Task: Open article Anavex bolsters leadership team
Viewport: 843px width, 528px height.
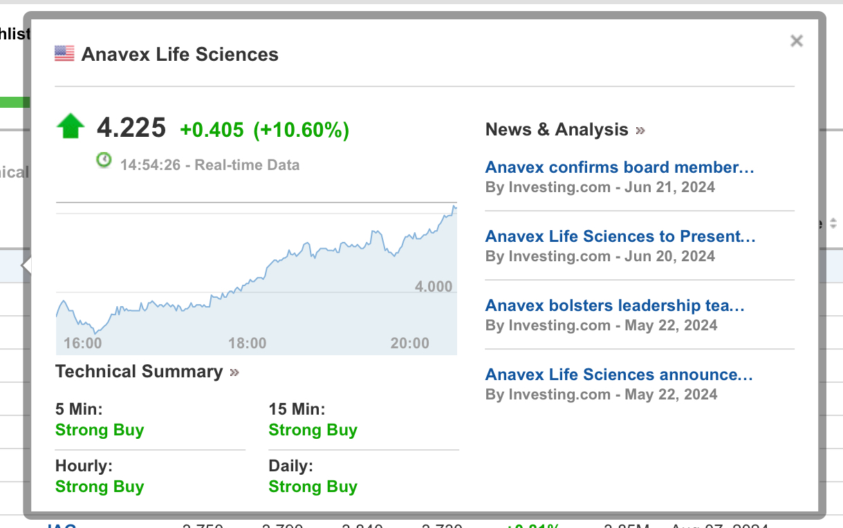Action: [615, 305]
